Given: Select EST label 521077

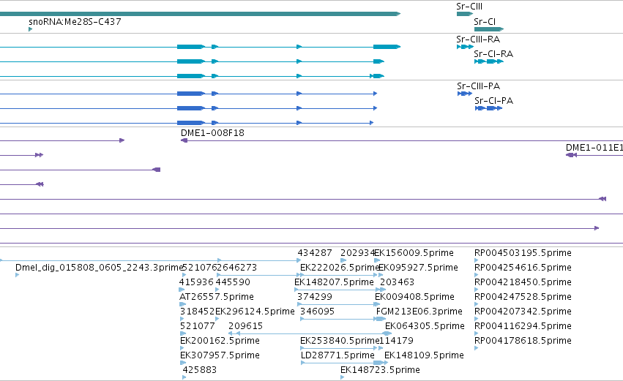Looking at the screenshot, I should (x=198, y=326).
